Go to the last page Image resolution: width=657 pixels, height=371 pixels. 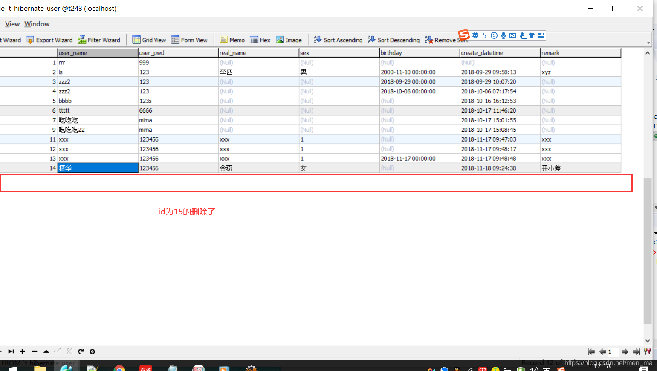coord(636,351)
